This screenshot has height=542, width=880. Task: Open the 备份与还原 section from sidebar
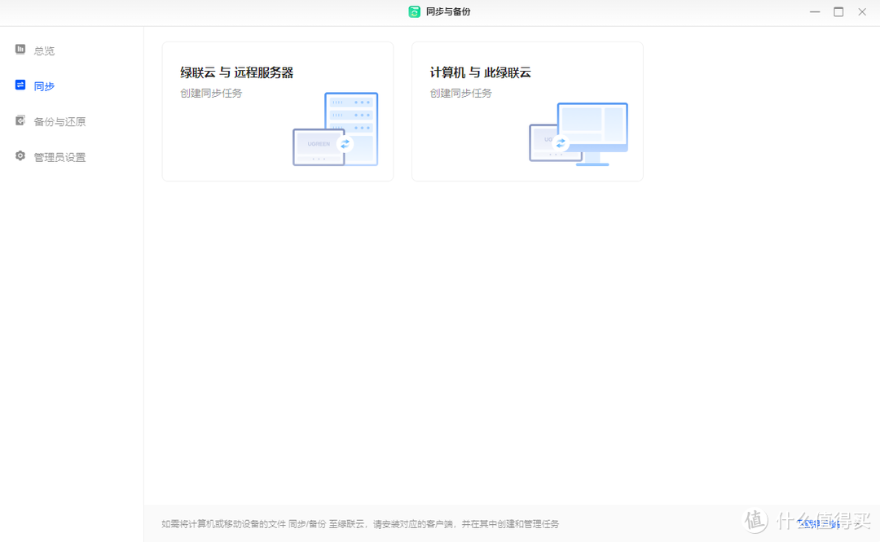click(55, 120)
